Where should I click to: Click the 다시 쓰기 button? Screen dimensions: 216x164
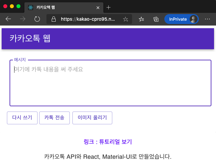click(22, 118)
